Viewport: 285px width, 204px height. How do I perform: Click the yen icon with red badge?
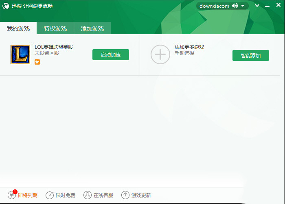click(x=12, y=195)
